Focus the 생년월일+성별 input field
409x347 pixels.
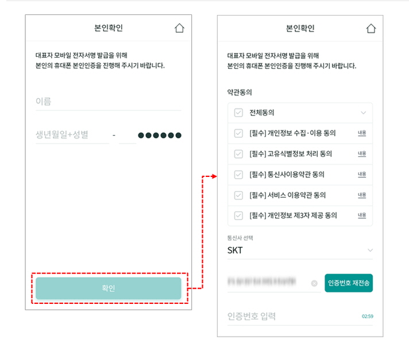tap(71, 135)
